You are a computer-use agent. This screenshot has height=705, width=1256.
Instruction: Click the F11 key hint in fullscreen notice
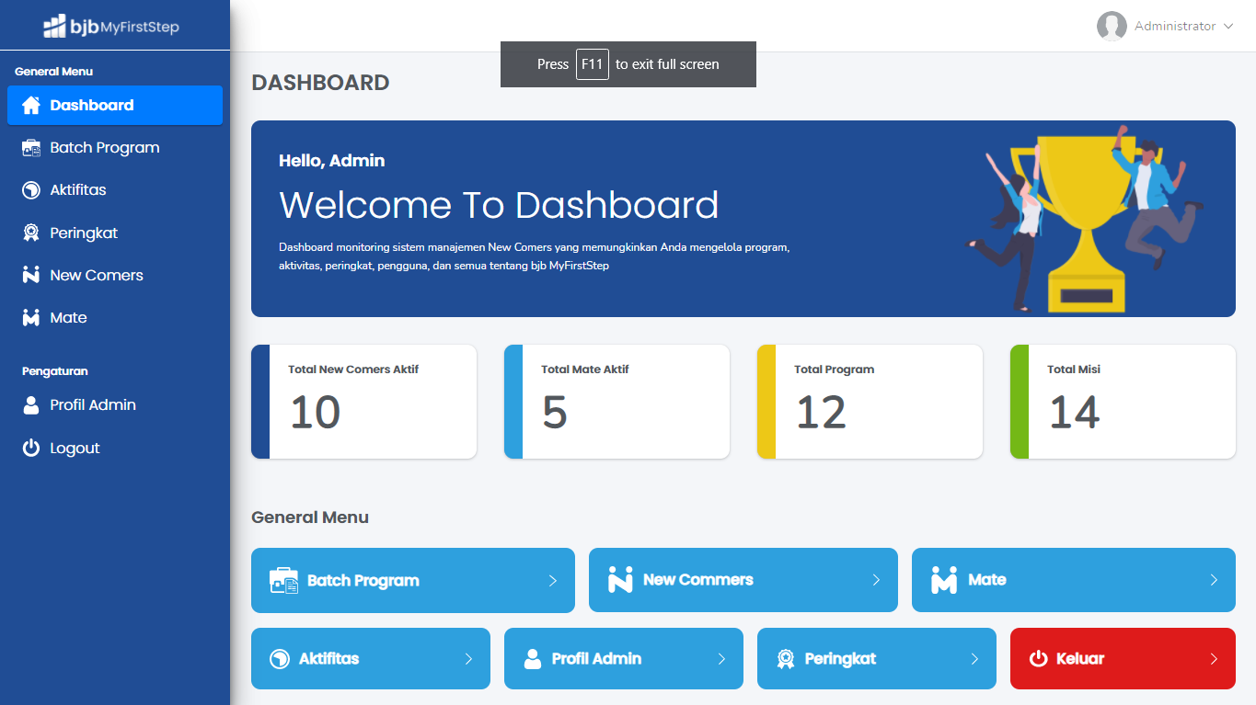[593, 64]
